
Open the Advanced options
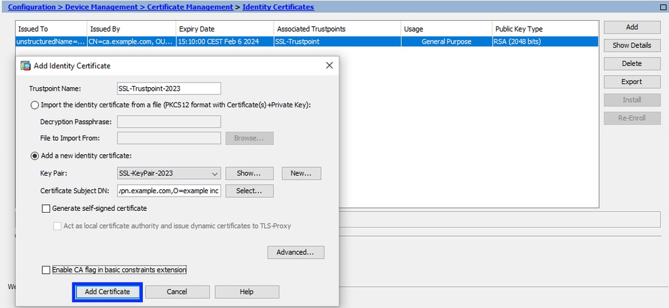(296, 252)
